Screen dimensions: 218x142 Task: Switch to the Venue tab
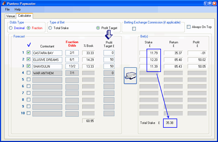point(11,16)
